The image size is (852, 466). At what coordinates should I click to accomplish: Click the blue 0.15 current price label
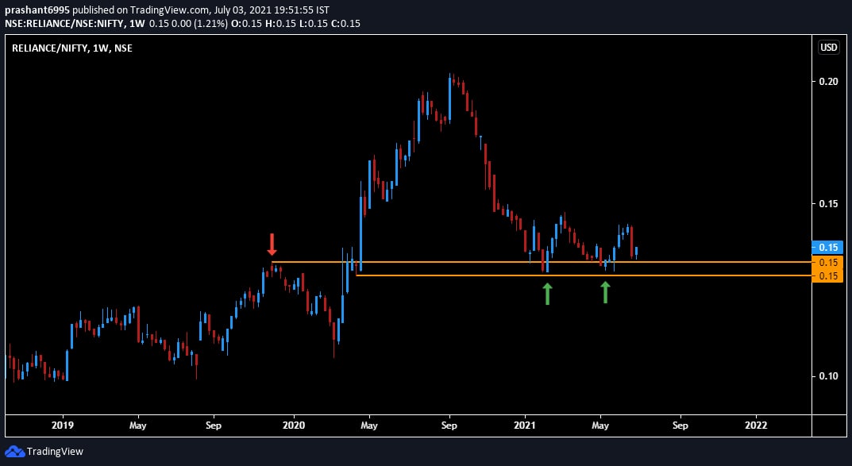pos(827,247)
